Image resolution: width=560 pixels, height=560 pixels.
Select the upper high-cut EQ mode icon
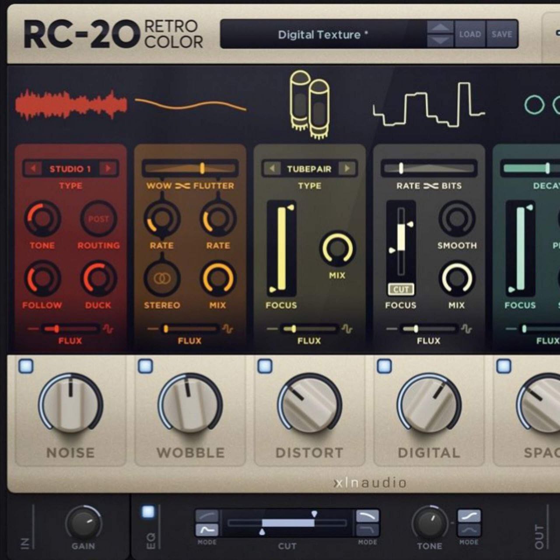click(x=367, y=516)
